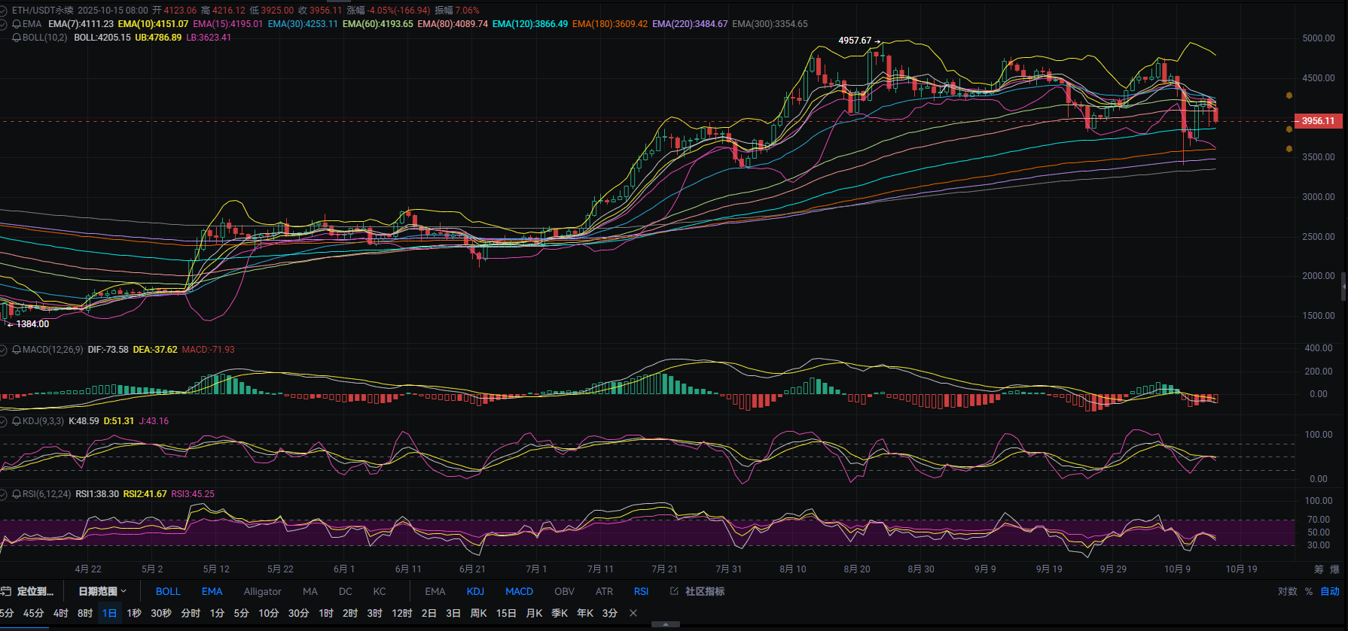Toggle the Alligator indicator on
The image size is (1348, 631).
tap(262, 591)
